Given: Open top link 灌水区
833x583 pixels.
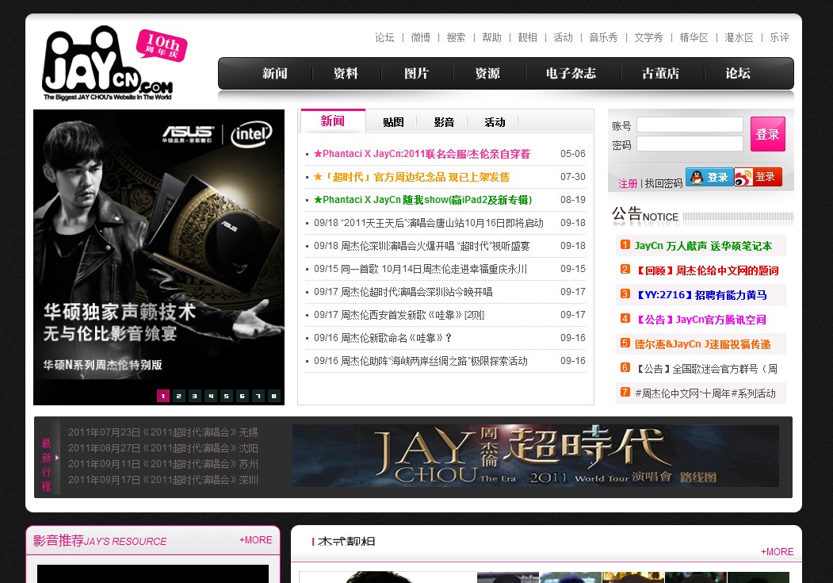Looking at the screenshot, I should (x=739, y=37).
